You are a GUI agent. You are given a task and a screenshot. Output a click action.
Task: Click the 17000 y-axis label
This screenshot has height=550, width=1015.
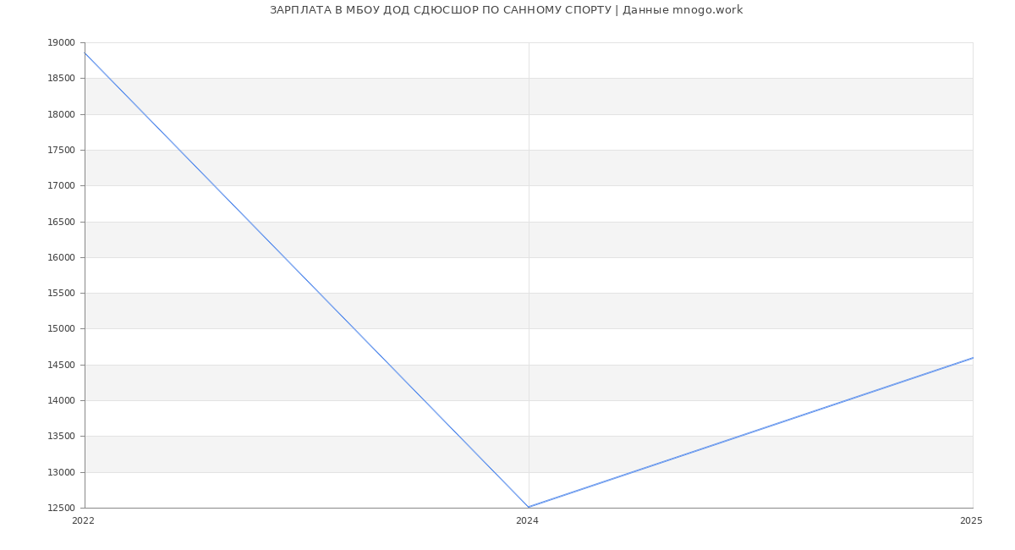click(x=61, y=186)
